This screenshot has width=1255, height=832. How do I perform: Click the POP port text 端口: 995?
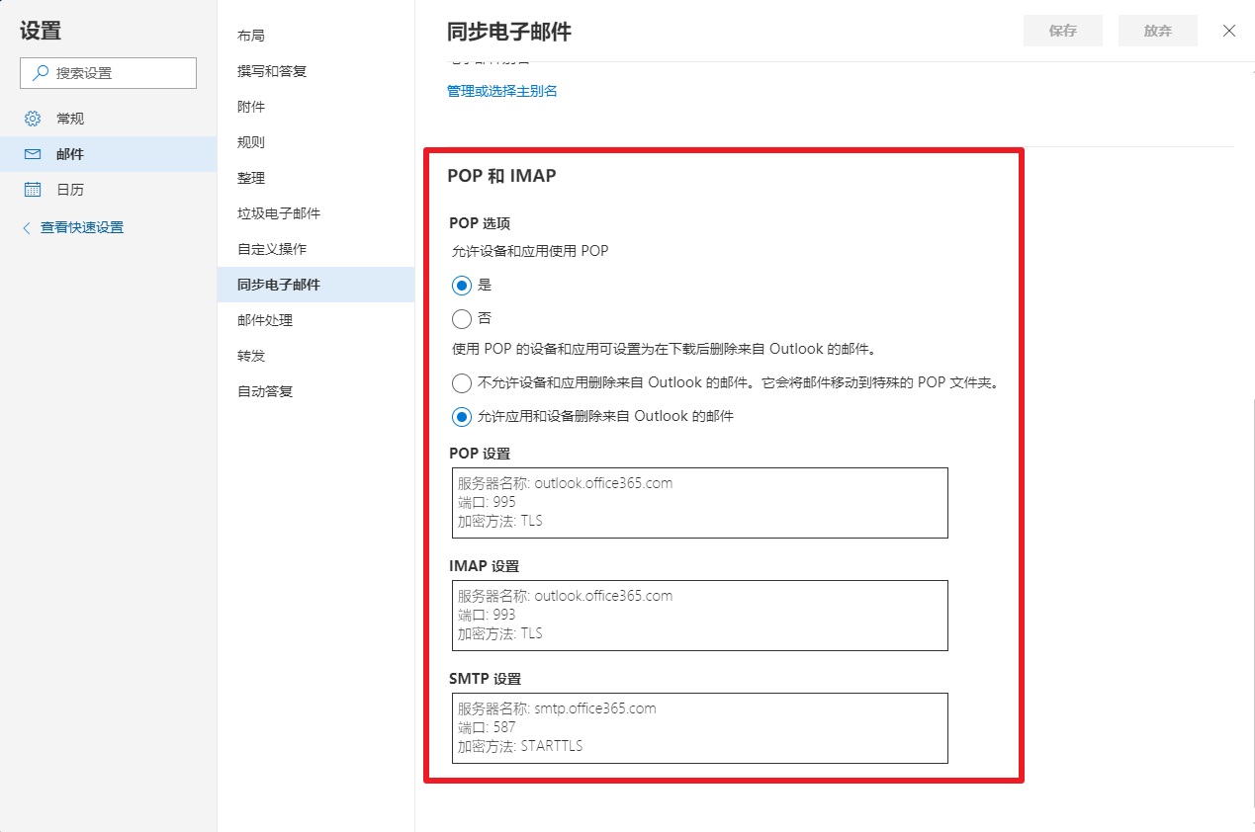click(487, 502)
